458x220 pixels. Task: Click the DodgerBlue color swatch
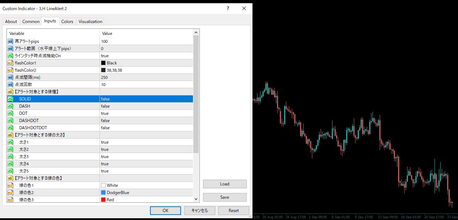104,193
